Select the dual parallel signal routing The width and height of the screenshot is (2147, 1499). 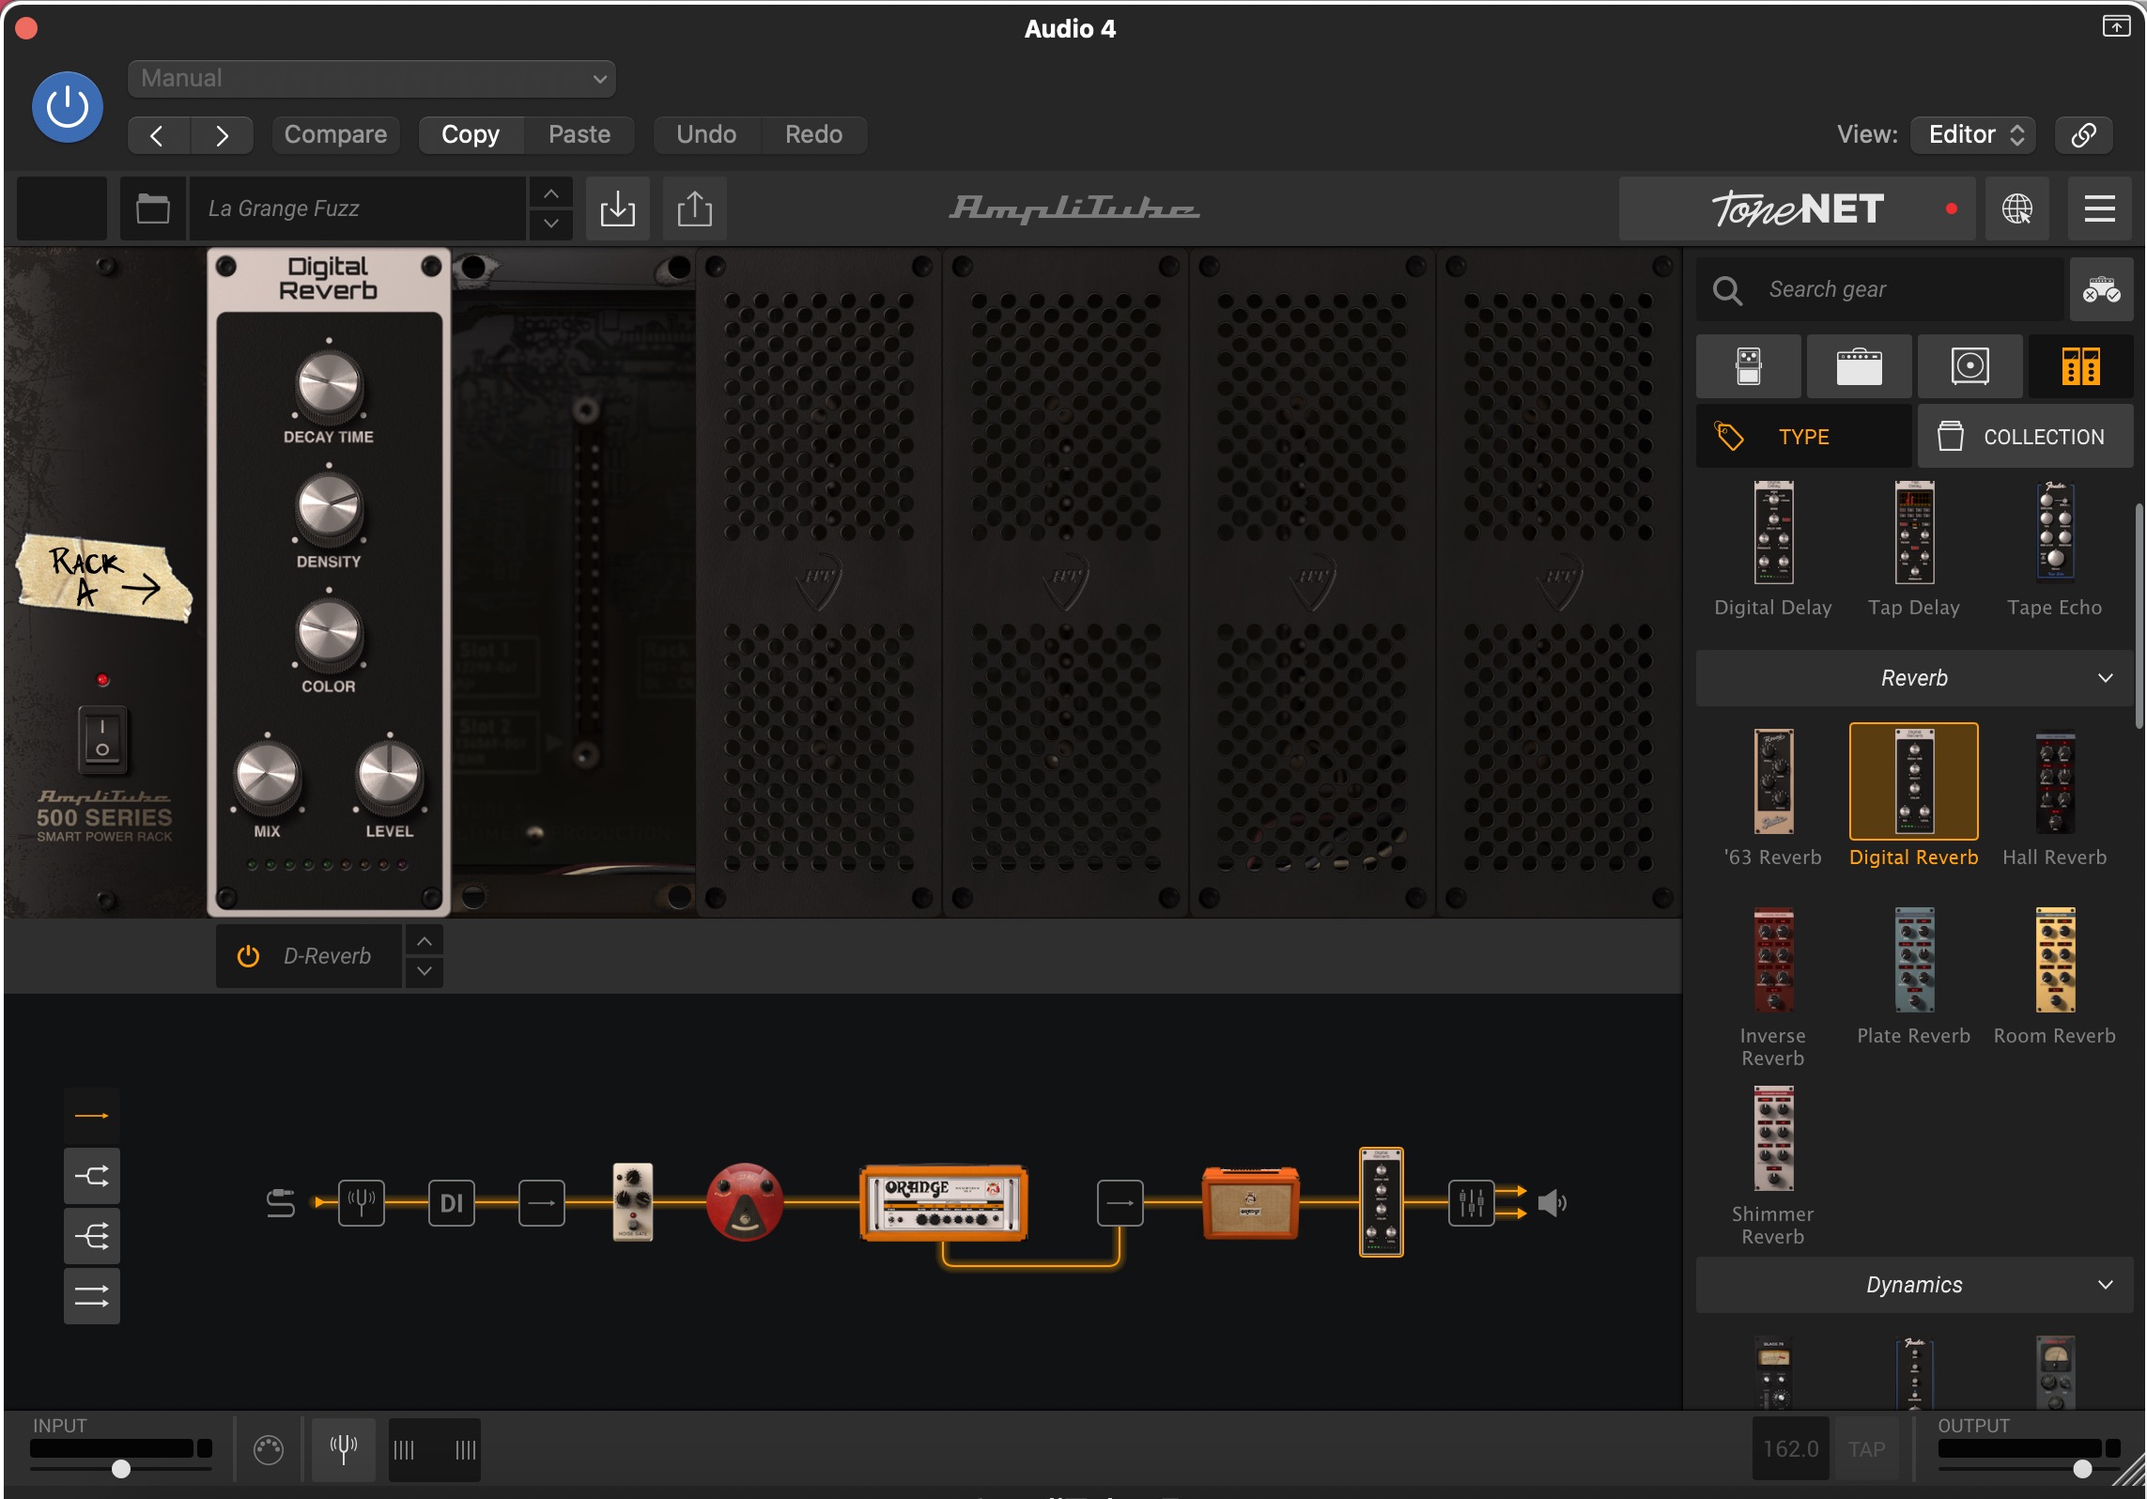pos(92,1296)
